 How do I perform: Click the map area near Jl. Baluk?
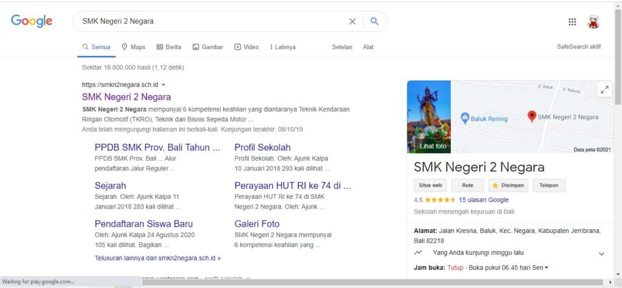pos(545,86)
